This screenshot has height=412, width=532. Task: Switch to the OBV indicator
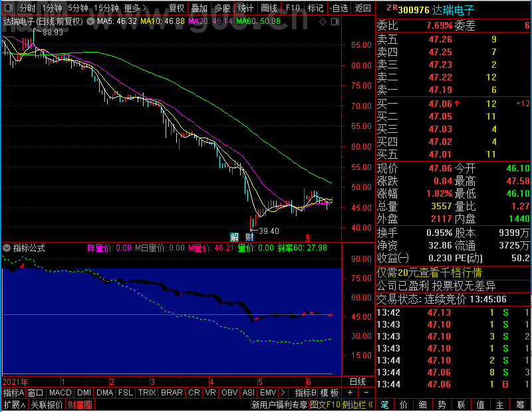click(x=229, y=393)
